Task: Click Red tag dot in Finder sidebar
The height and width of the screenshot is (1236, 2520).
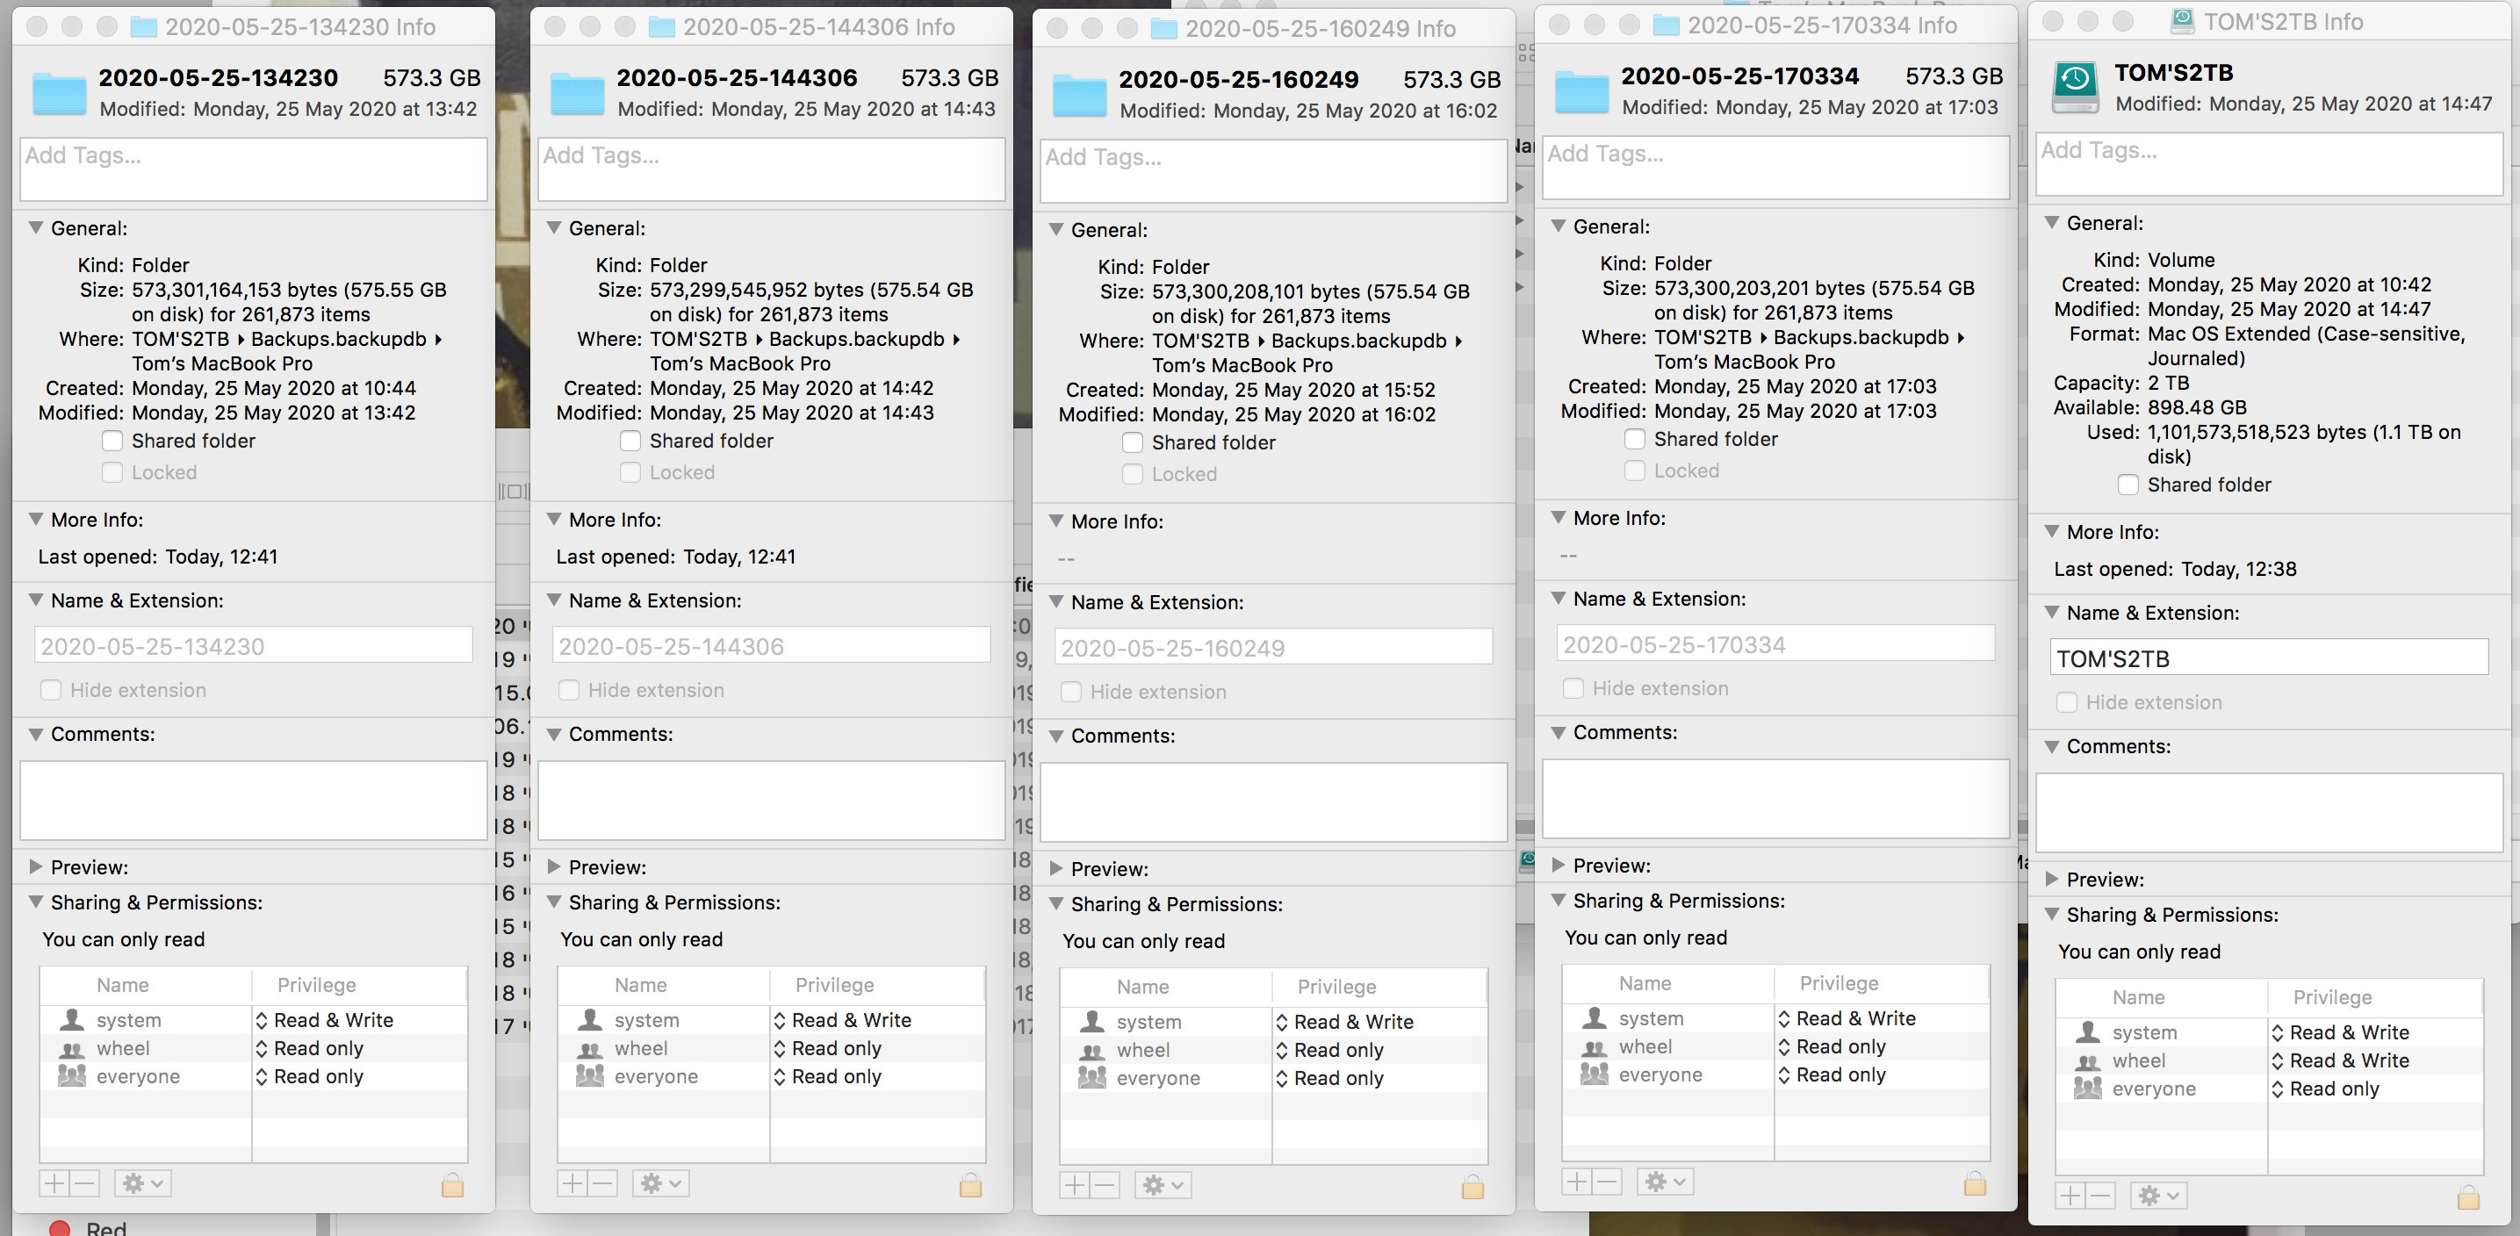Action: [60, 1228]
